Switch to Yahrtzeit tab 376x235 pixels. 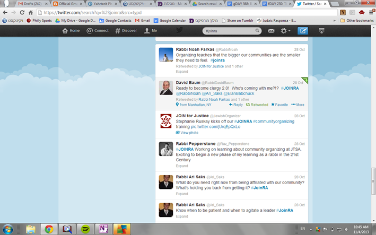point(102,4)
